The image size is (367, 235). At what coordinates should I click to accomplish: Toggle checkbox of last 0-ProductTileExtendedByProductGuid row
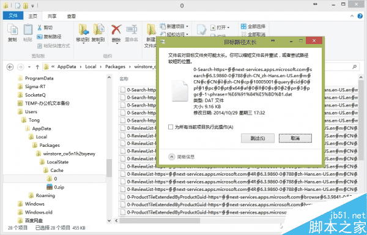123,212
